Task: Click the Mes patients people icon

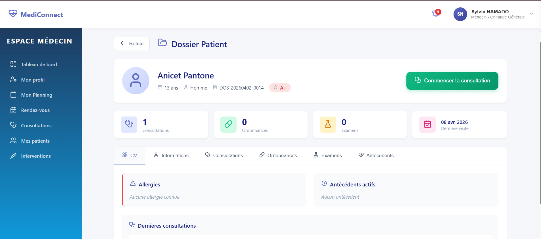Action: (x=13, y=140)
